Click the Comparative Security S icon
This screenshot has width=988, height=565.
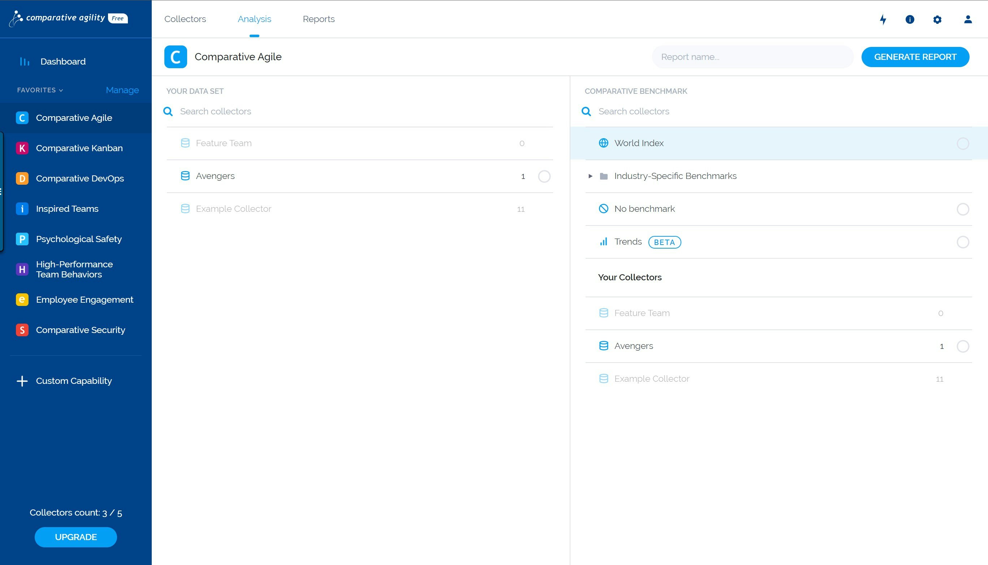[22, 330]
